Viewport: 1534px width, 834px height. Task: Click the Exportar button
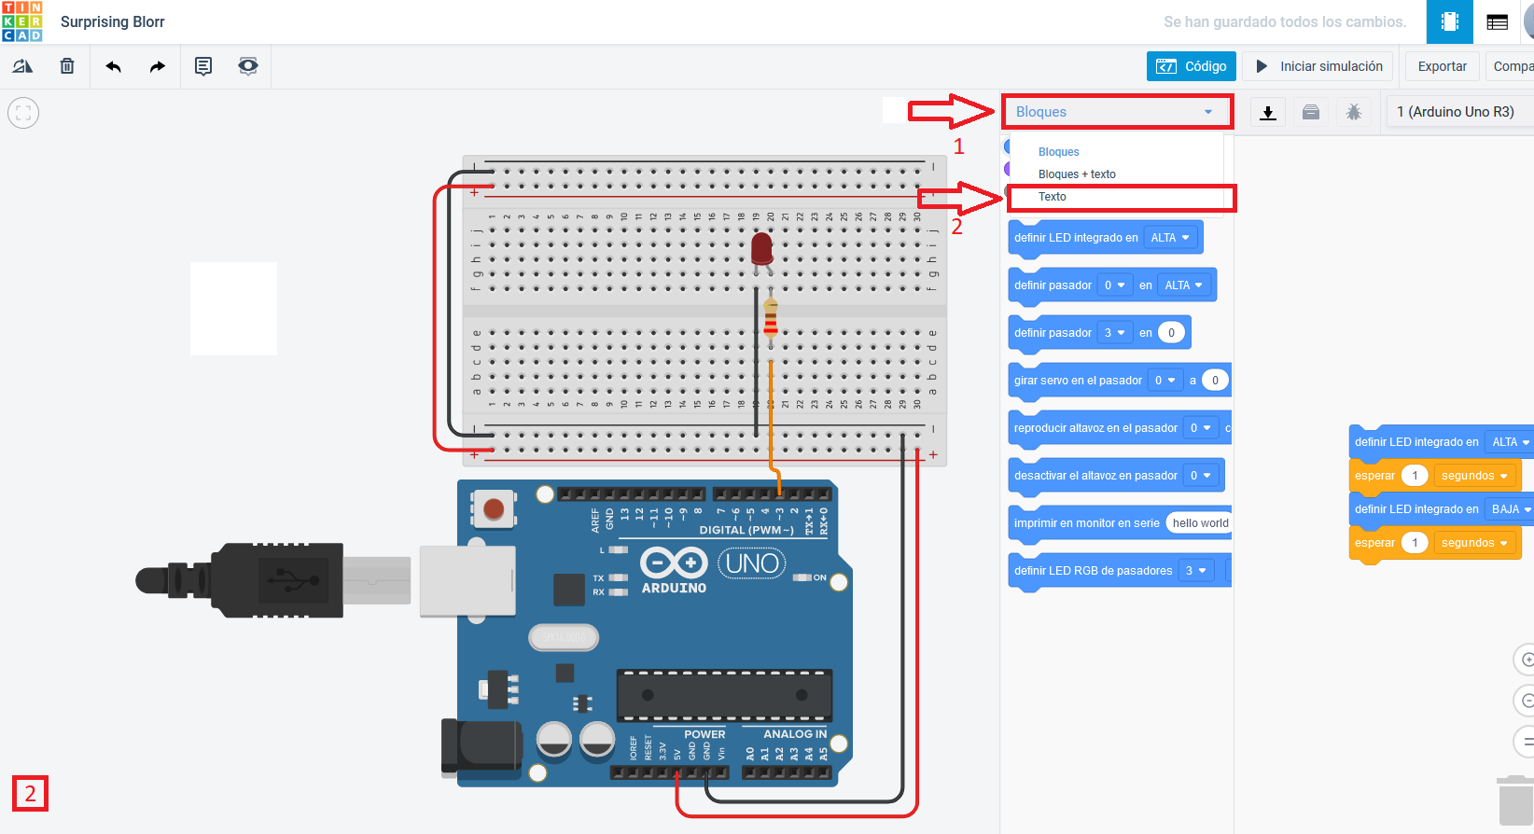(x=1443, y=66)
